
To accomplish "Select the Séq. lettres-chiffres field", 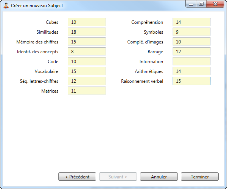I will coord(87,81).
